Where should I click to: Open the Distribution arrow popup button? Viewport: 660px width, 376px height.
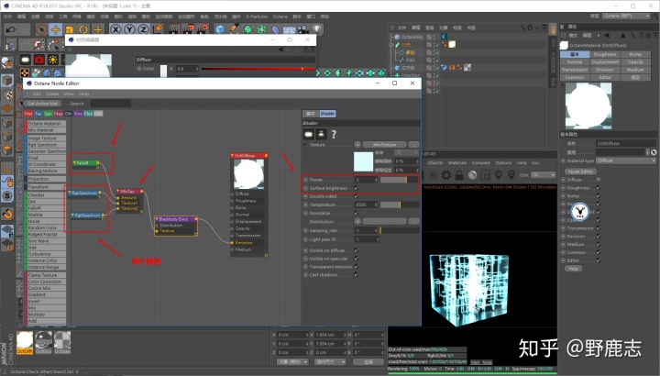click(x=357, y=222)
